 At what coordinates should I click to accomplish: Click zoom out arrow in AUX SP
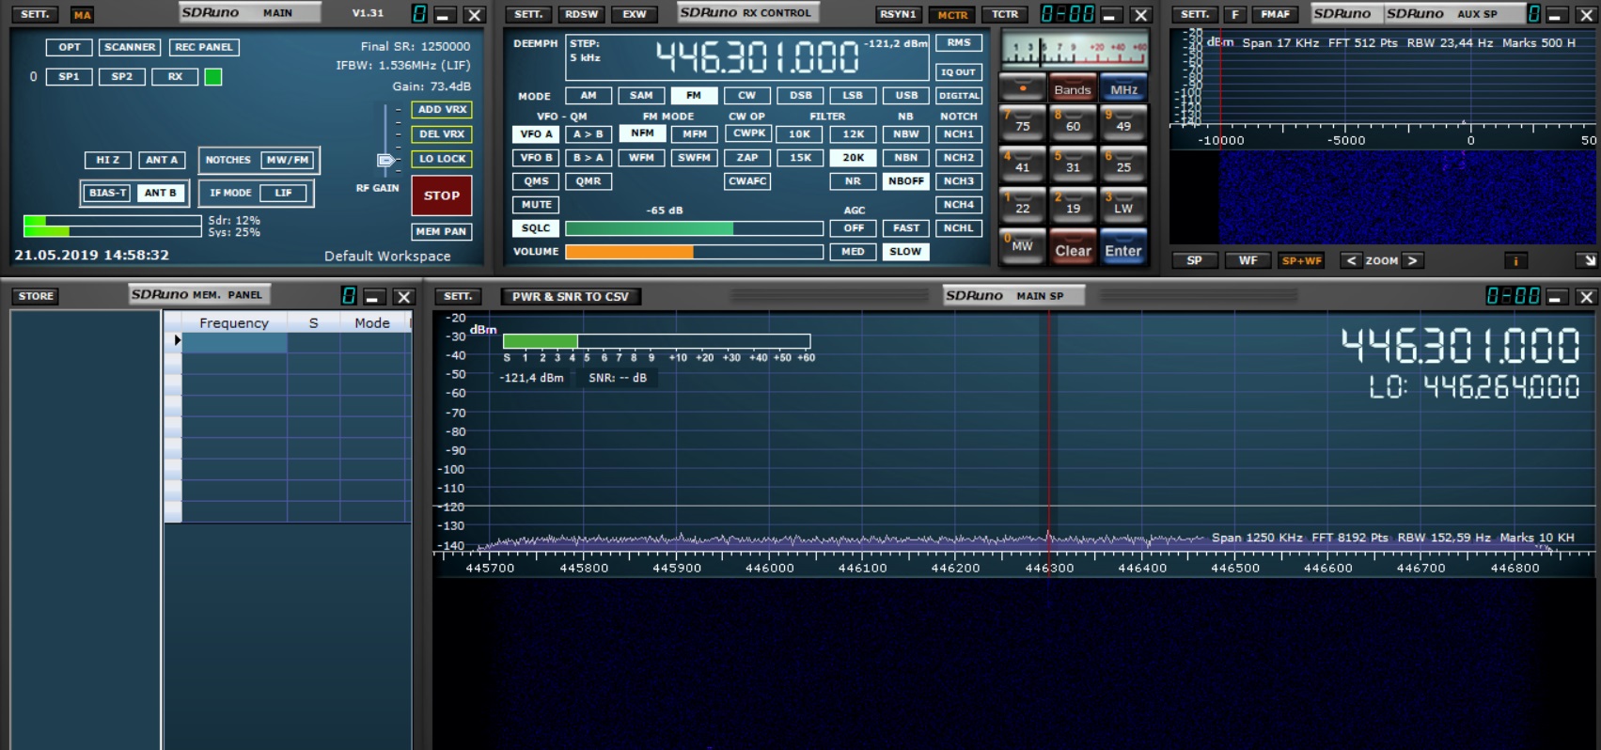point(1351,261)
